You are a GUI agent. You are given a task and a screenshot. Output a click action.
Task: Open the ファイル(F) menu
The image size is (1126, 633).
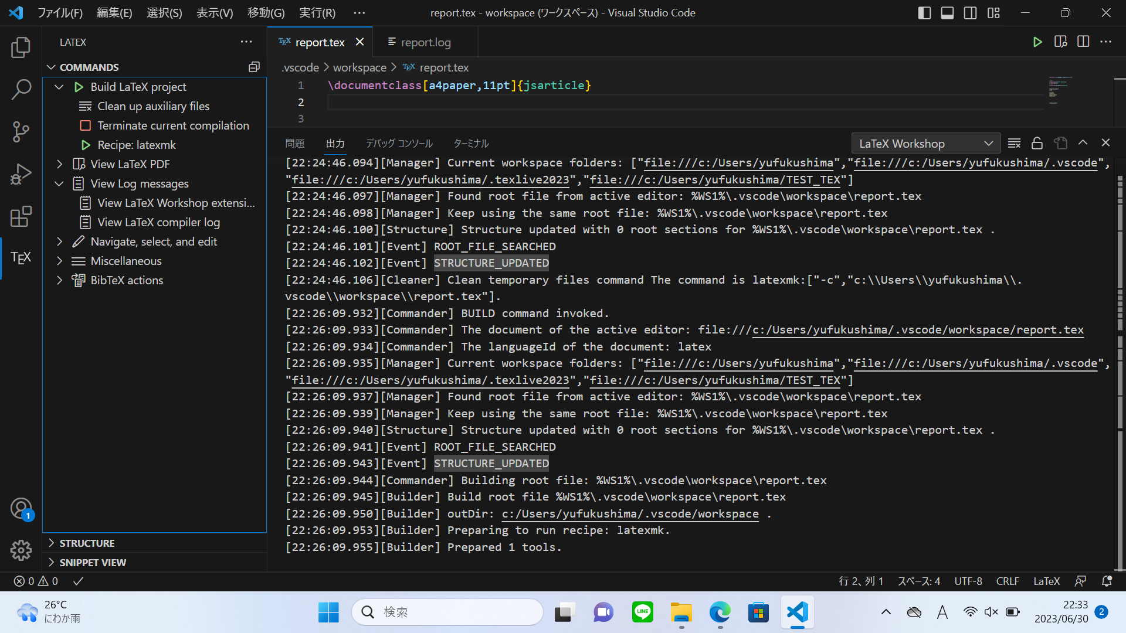(60, 13)
